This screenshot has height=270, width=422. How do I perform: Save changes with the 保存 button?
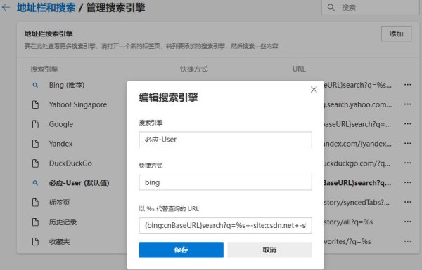pos(181,250)
